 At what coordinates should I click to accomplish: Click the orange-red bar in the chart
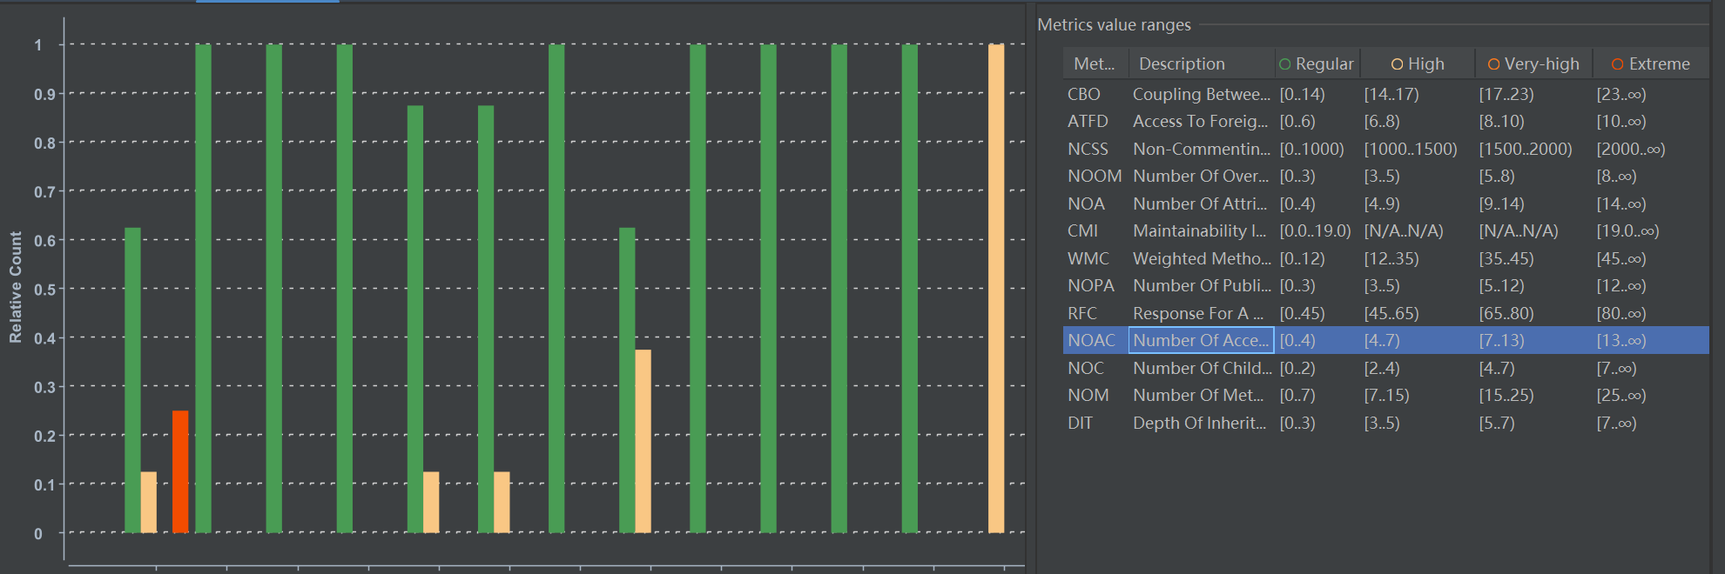[180, 471]
